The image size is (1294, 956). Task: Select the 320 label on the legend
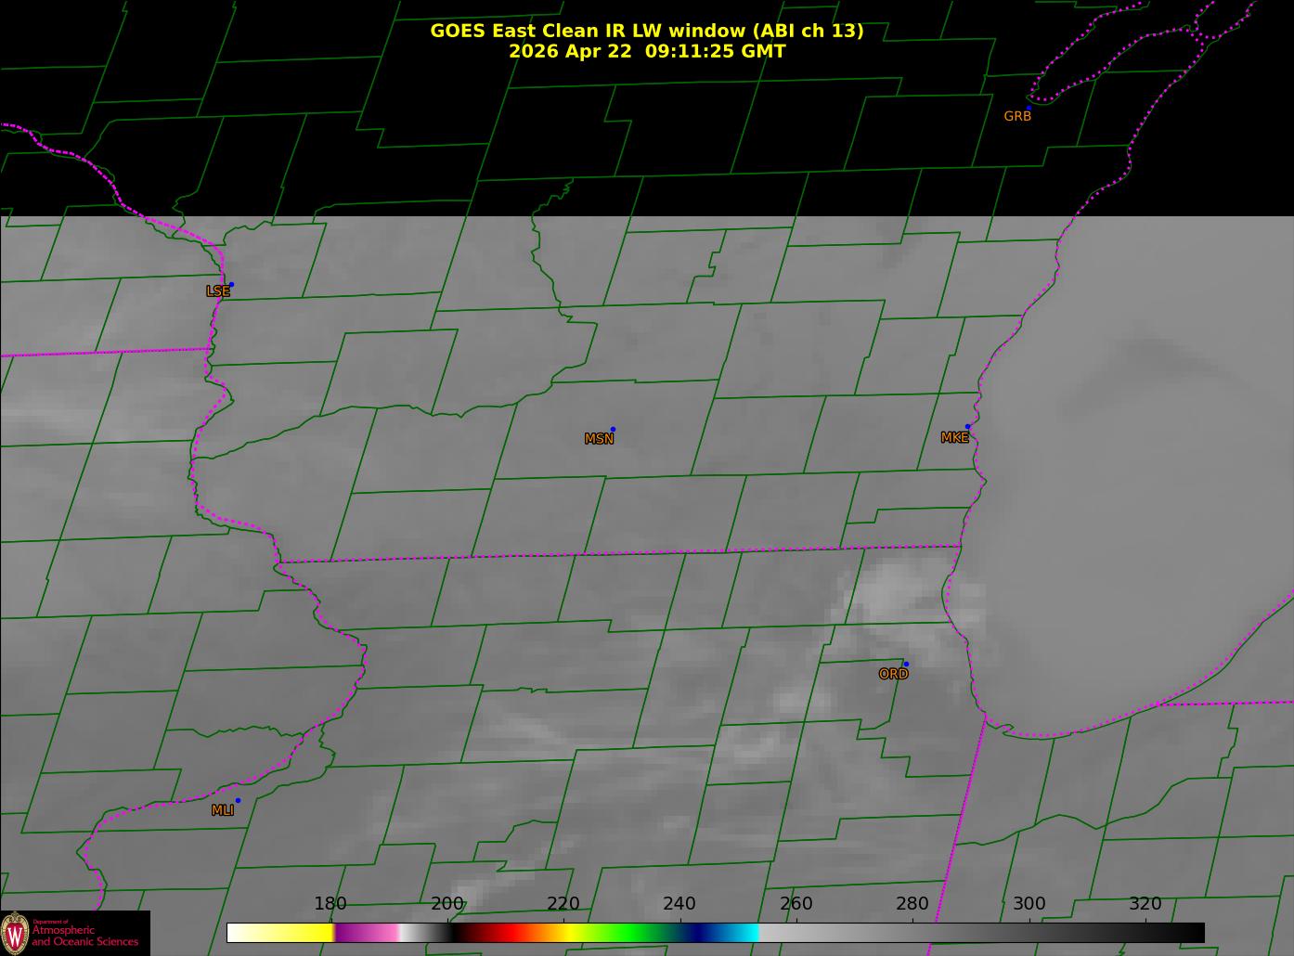pos(1145,903)
